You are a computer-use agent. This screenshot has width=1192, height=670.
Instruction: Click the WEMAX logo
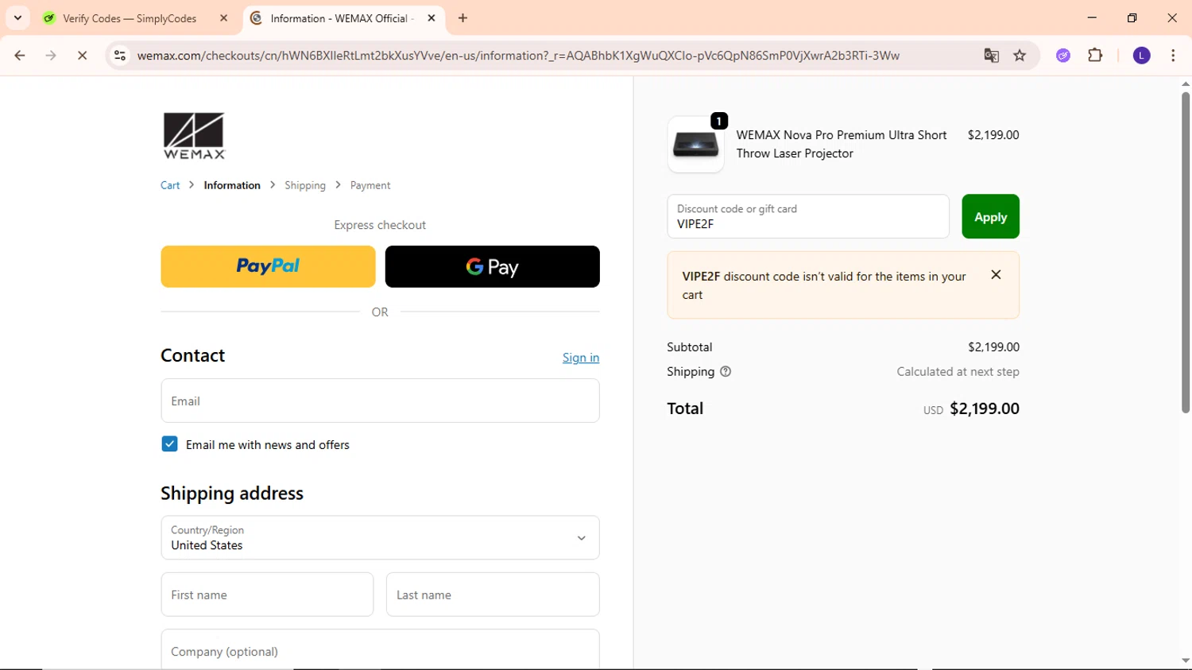[x=194, y=136]
